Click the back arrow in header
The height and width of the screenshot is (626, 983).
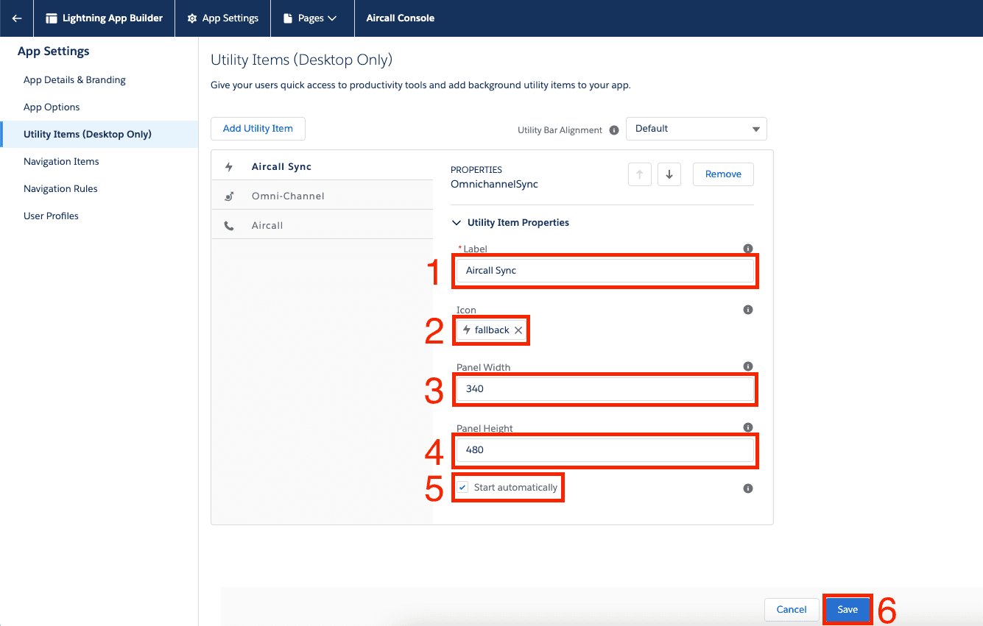pos(17,18)
